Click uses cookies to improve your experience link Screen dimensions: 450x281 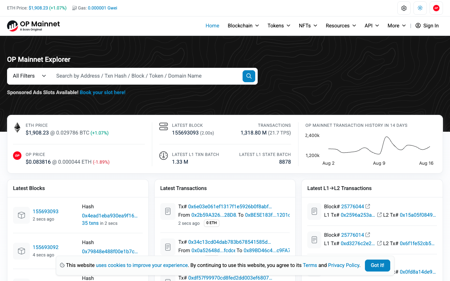click(142, 265)
